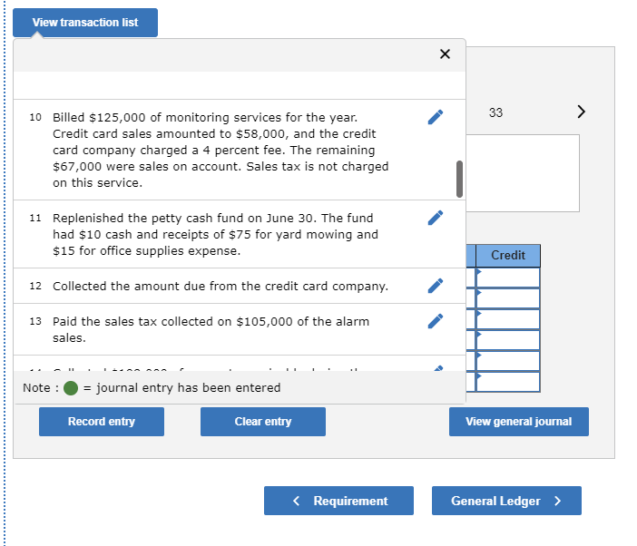Image resolution: width=637 pixels, height=546 pixels.
Task: Go to next transaction with right chevron
Action: point(582,112)
